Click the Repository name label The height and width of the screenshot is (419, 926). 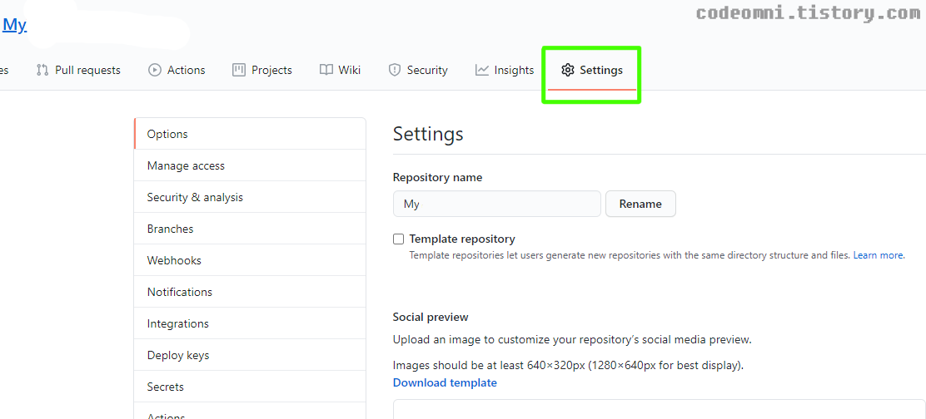[438, 177]
